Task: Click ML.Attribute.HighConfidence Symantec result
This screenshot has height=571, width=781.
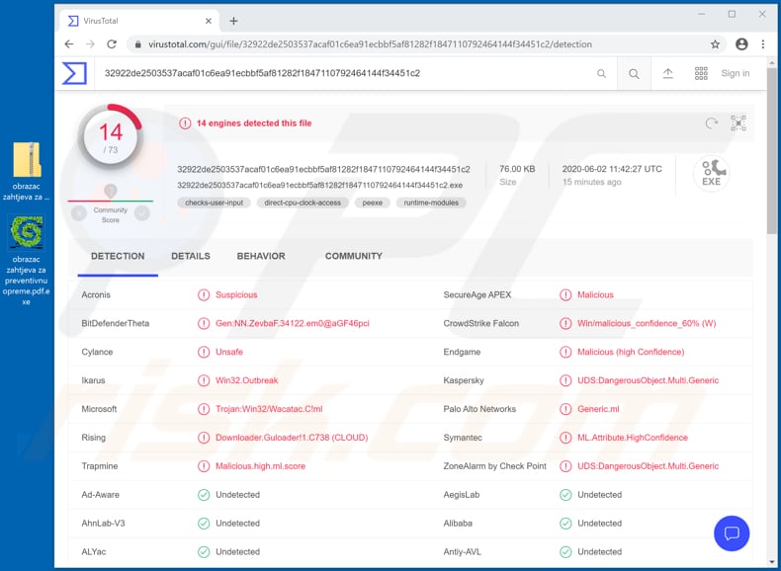Action: click(633, 438)
